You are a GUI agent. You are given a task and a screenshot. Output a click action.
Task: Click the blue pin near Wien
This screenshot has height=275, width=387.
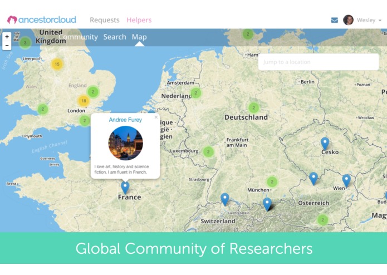(346, 180)
